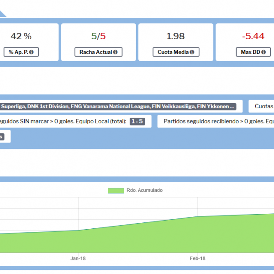The image size is (274, 274).
Task: Click the Rdo. Acumulado legend label
Action: point(144,190)
